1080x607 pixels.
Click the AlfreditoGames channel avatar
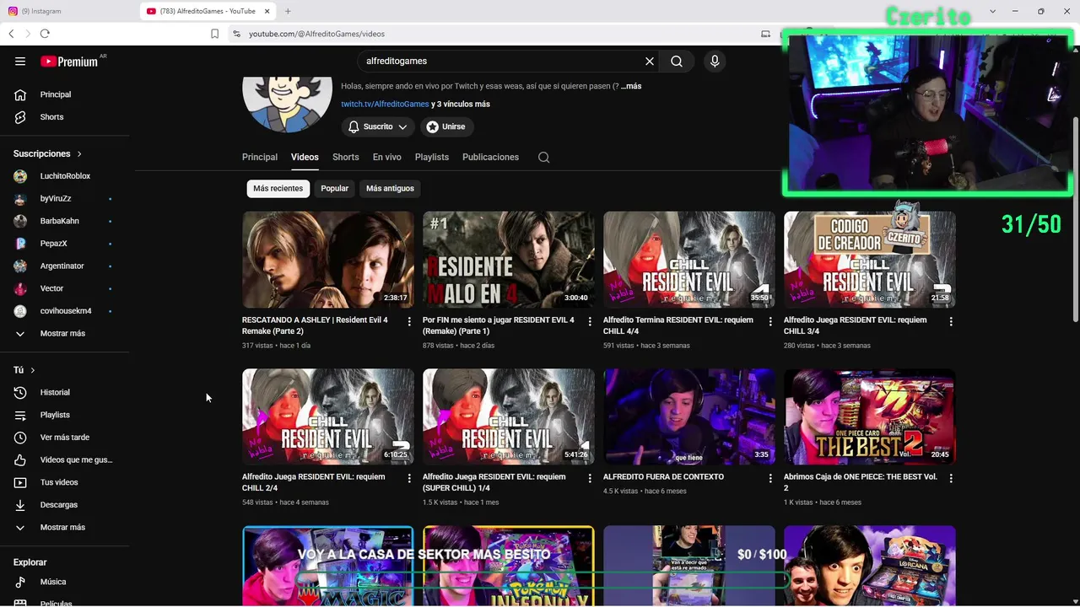point(287,105)
